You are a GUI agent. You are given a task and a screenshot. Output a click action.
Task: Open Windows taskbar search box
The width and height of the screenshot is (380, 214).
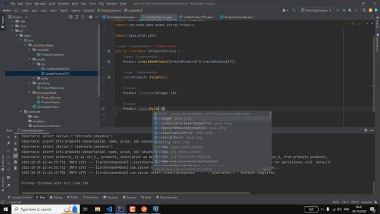[x=46, y=209]
